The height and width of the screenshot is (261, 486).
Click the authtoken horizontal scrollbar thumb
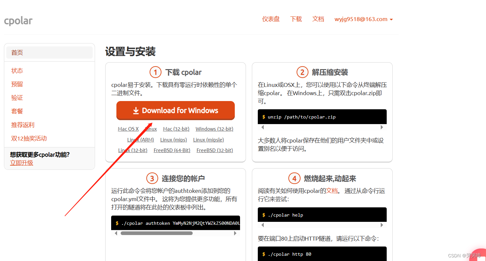pos(157,233)
